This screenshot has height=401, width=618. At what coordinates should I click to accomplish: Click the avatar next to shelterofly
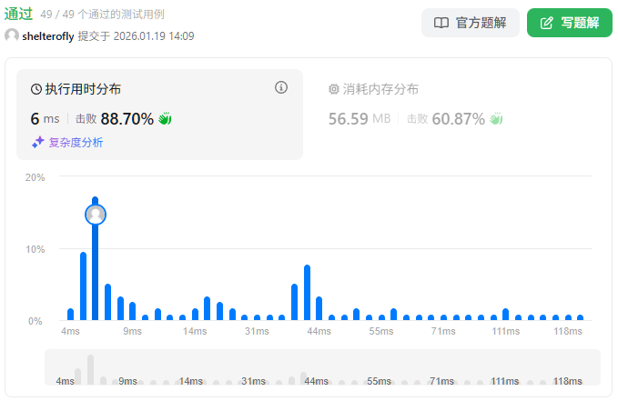pos(12,35)
